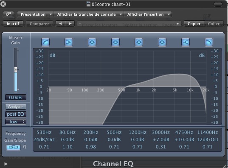Toggle the 1200Hz parametric band icon
Image resolution: width=228 pixels, height=168 pixels.
point(139,42)
